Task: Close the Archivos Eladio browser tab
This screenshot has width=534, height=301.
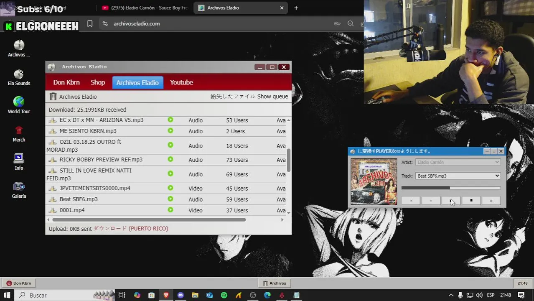Action: pyautogui.click(x=282, y=8)
